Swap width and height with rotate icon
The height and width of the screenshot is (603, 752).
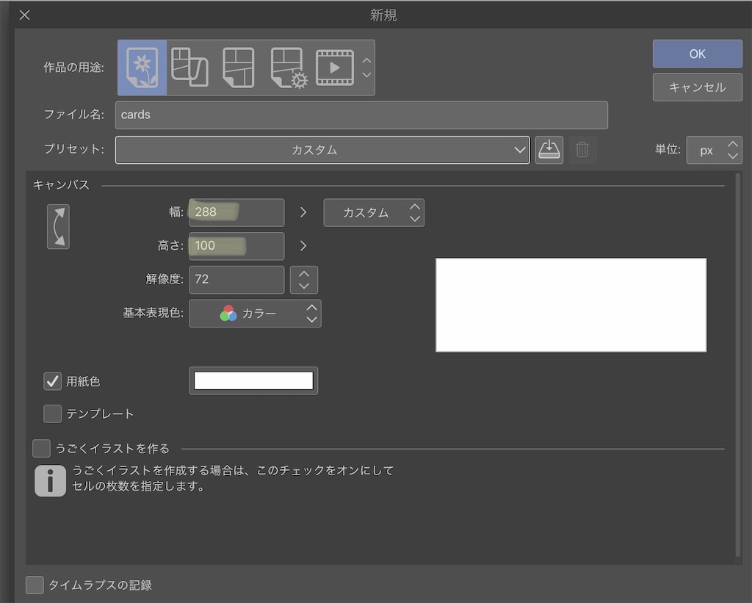pos(58,225)
